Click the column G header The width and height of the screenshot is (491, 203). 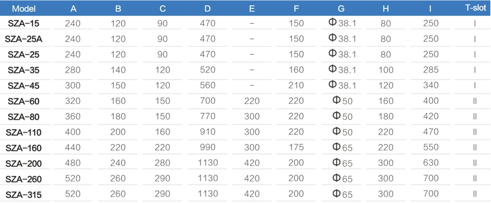pyautogui.click(x=341, y=9)
